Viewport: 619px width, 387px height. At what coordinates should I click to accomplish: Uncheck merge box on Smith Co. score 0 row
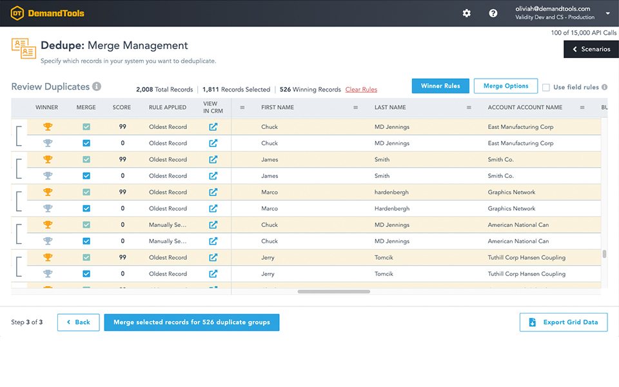tap(86, 175)
